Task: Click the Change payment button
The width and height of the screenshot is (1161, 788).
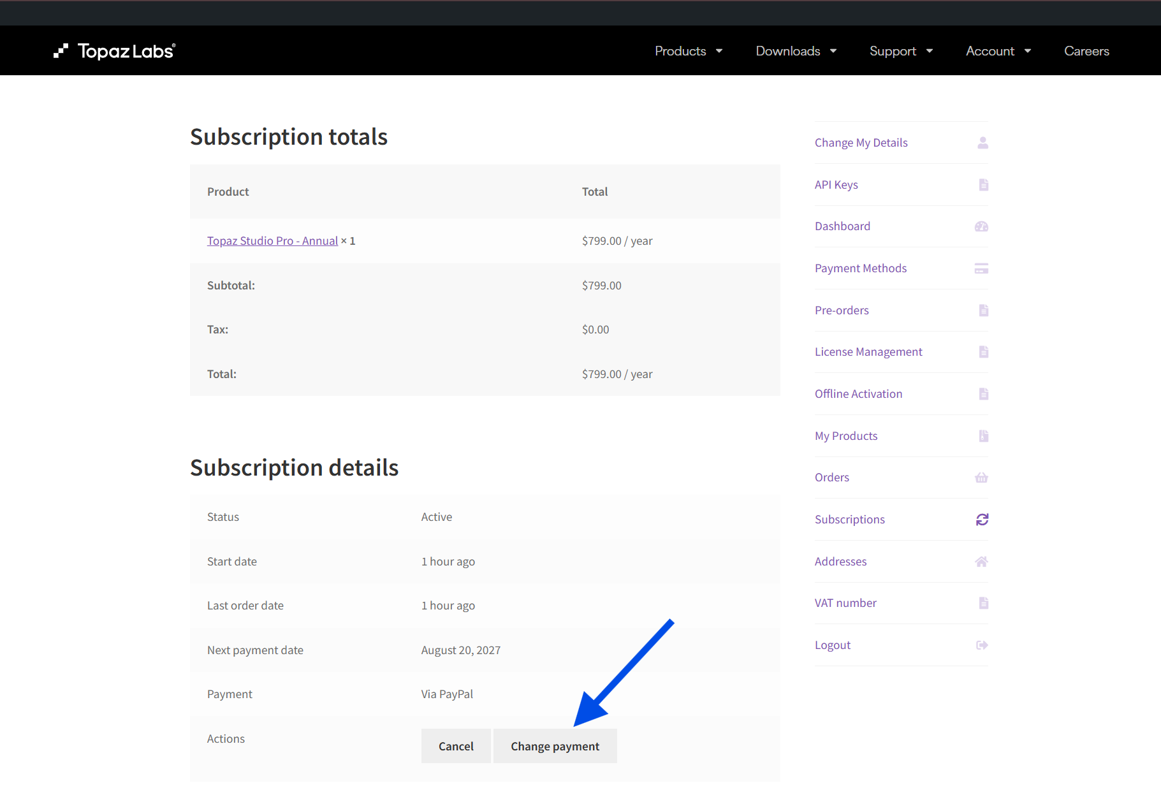Action: [x=555, y=746]
